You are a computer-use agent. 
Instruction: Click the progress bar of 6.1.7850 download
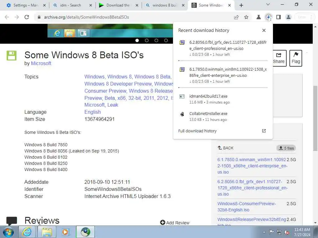click(223, 87)
